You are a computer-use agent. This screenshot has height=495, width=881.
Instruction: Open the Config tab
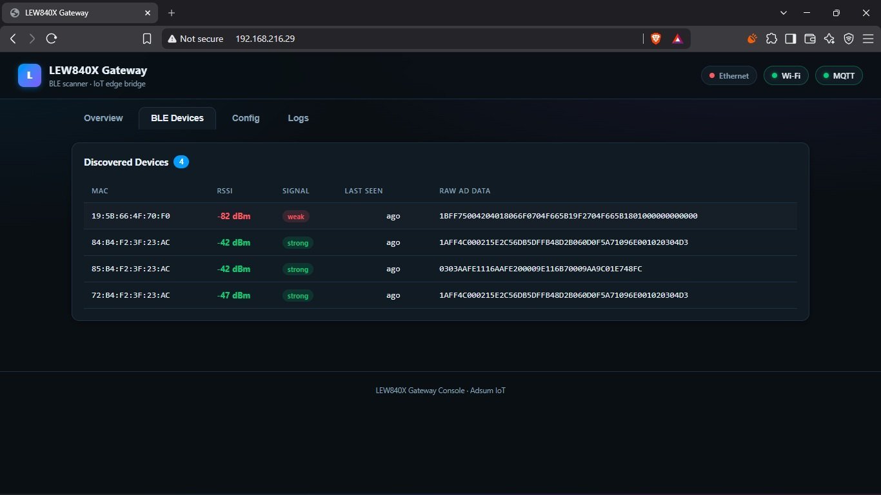click(246, 118)
